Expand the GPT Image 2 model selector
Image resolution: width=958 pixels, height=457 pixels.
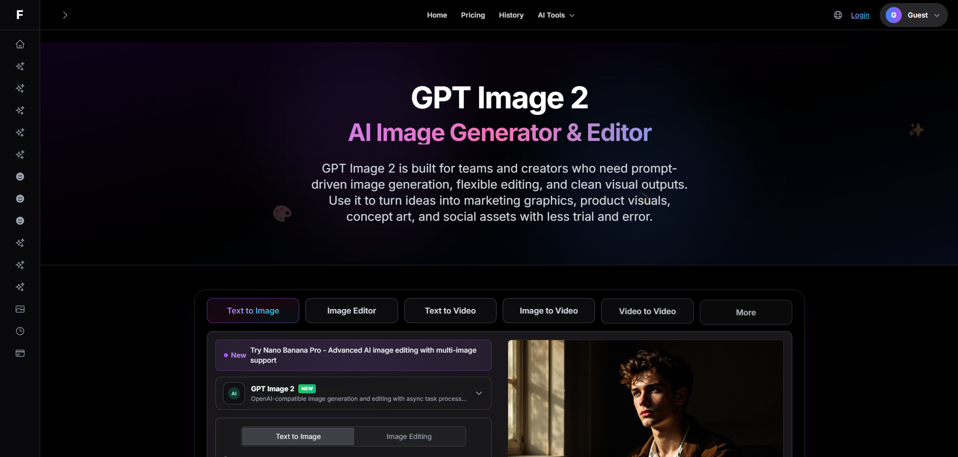click(x=478, y=393)
